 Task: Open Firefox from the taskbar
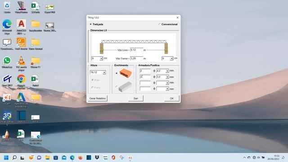(x=81, y=157)
